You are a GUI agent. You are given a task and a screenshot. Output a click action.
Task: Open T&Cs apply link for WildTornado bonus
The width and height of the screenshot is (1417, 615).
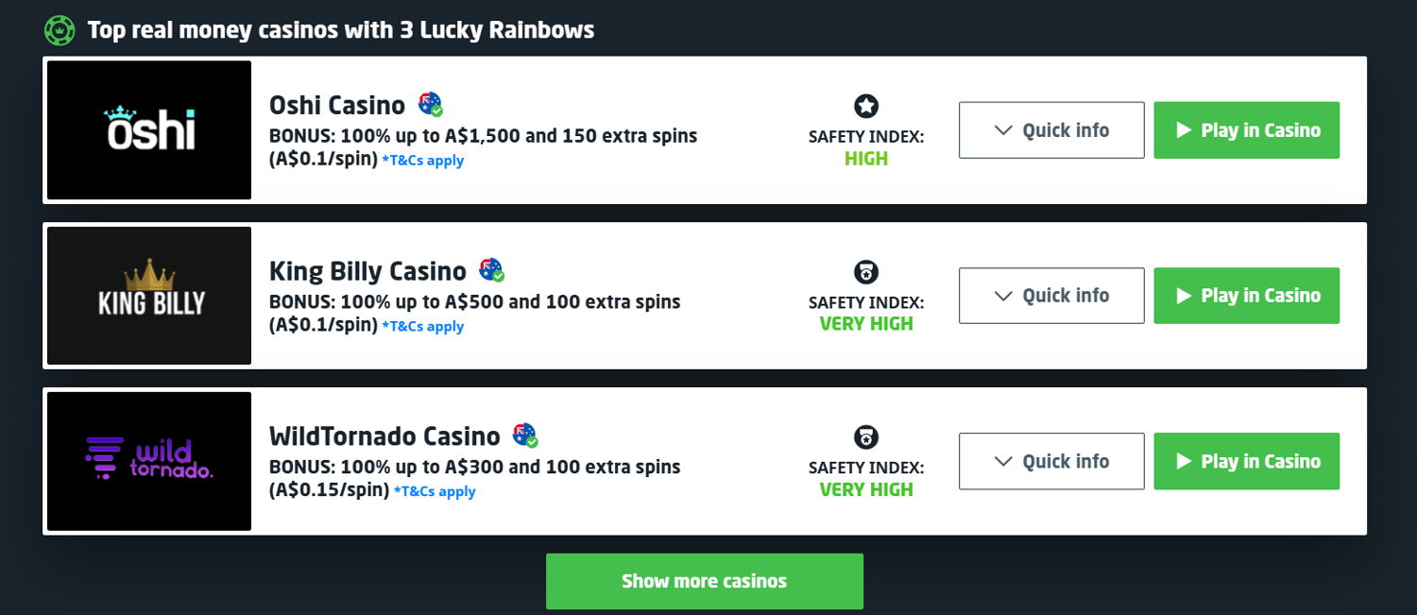coord(435,491)
